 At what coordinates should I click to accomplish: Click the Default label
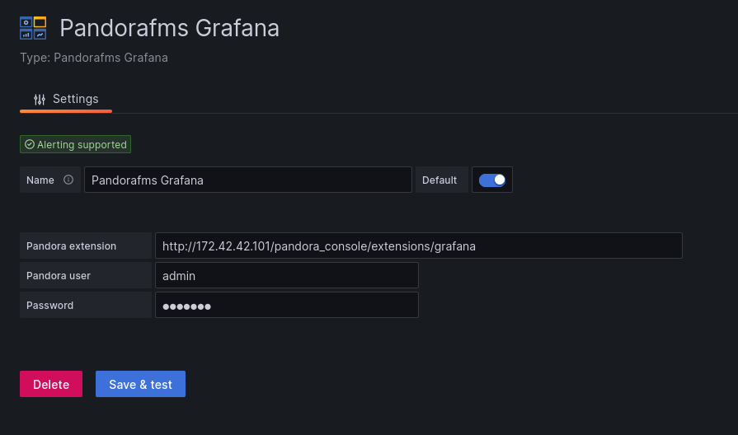click(x=440, y=180)
